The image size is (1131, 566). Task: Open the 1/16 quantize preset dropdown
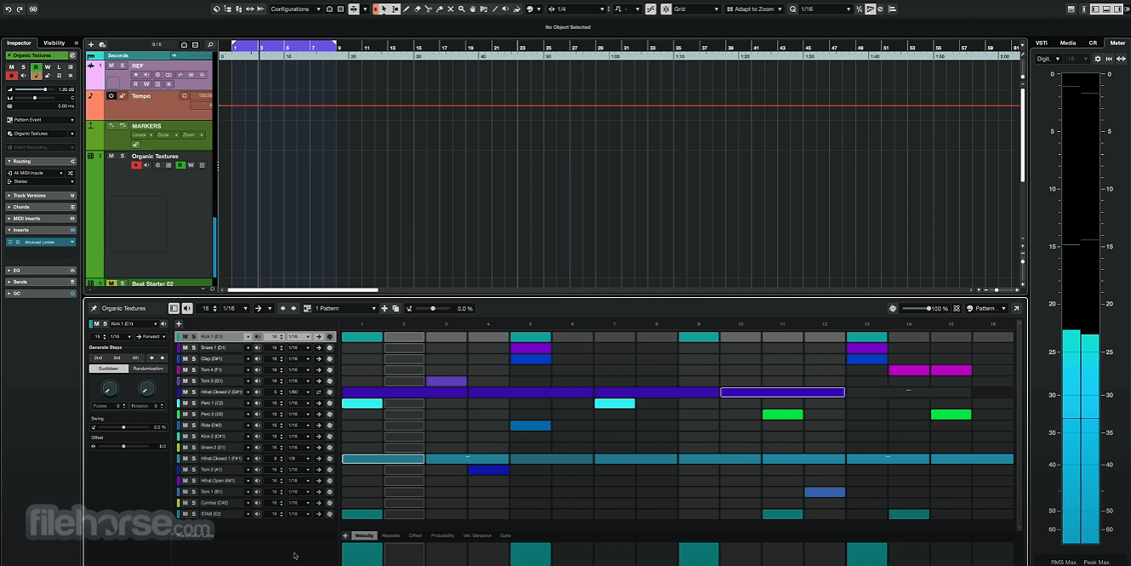[x=825, y=9]
